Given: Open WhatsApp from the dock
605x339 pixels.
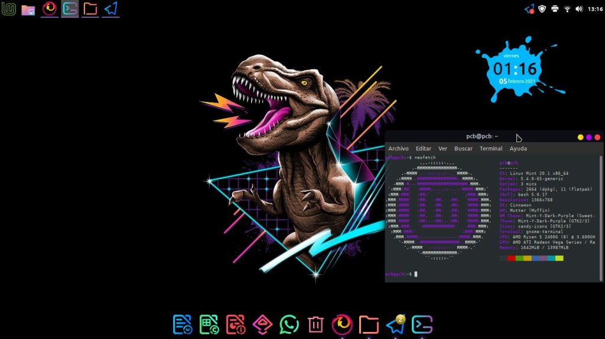Looking at the screenshot, I should [289, 324].
